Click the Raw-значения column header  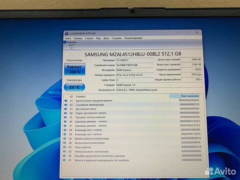coord(185,96)
